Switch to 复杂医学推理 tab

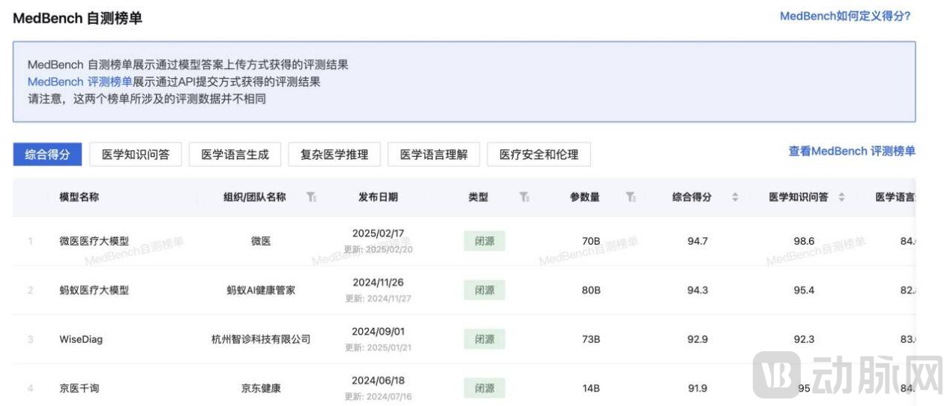334,155
